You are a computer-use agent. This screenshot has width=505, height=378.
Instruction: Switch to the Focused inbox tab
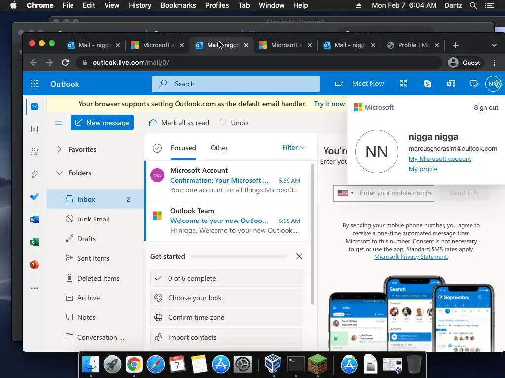(183, 148)
